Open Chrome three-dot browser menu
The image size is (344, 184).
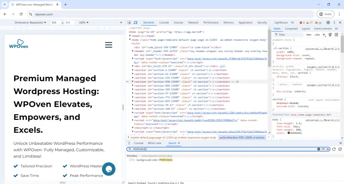(339, 14)
